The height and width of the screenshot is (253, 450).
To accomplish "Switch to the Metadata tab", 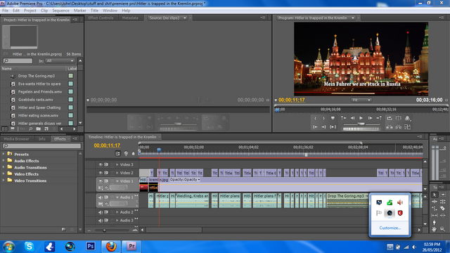I will [x=130, y=18].
